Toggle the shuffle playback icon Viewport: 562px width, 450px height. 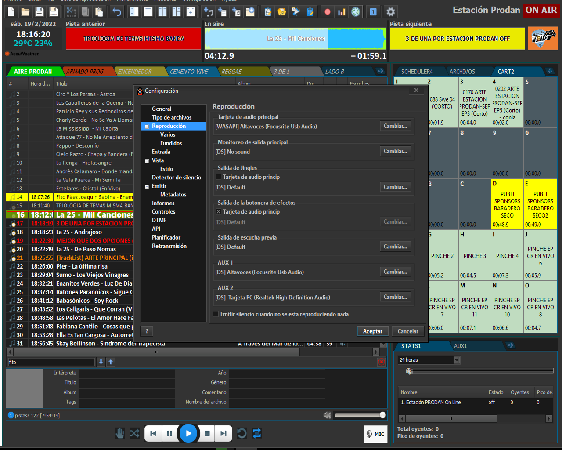(x=134, y=433)
